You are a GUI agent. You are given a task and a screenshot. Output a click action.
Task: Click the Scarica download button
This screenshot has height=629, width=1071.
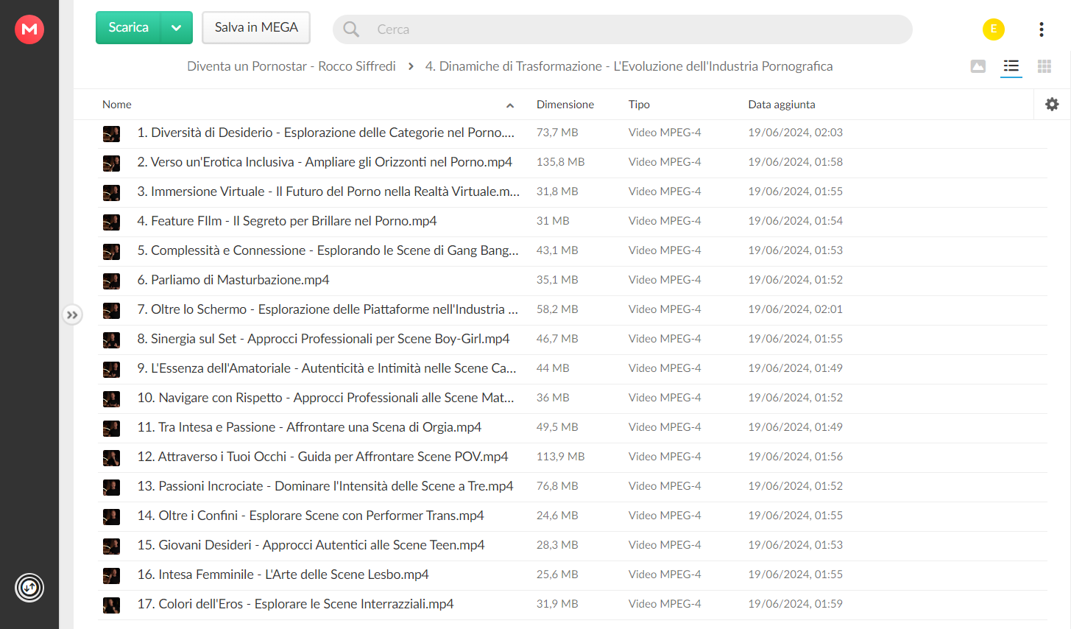[129, 28]
